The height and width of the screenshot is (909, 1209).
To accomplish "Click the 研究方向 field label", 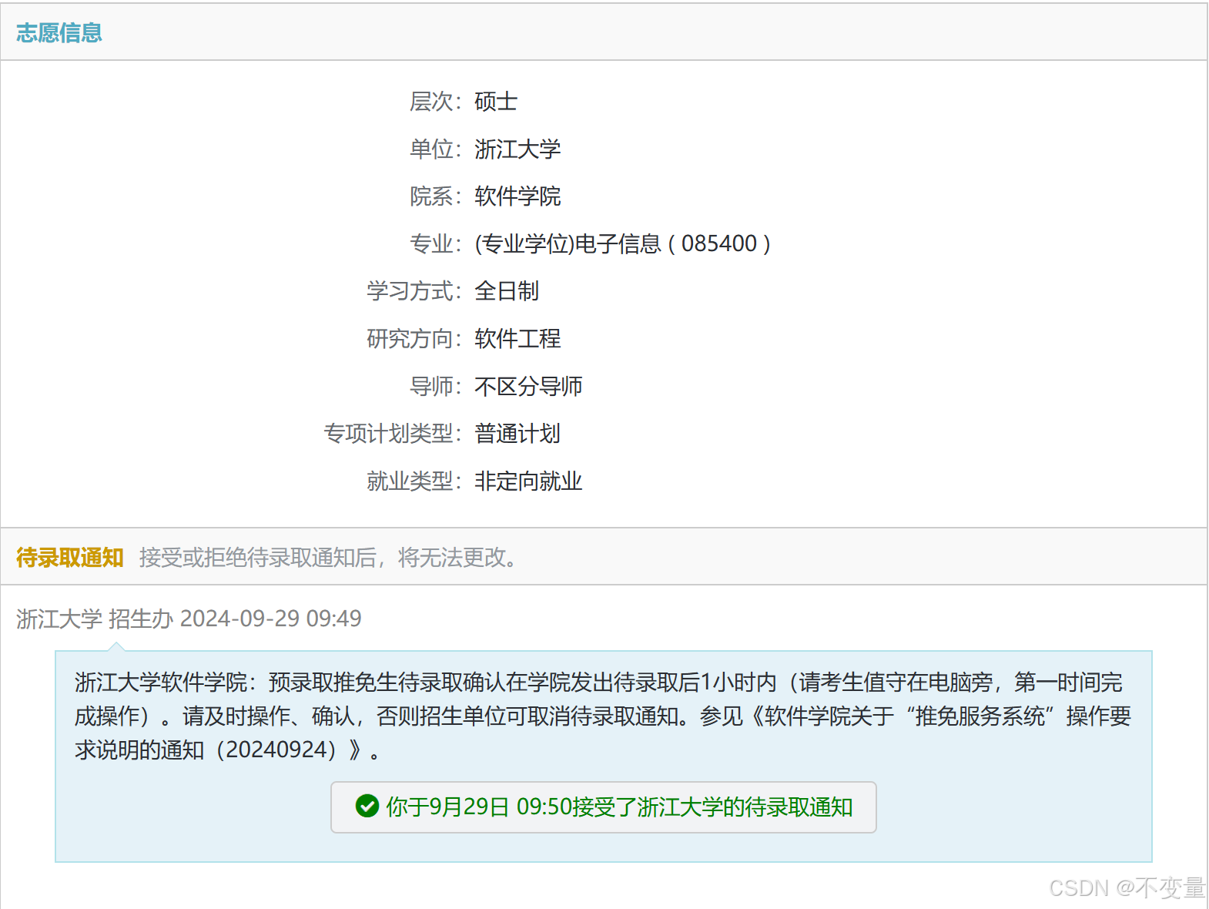I will click(414, 338).
